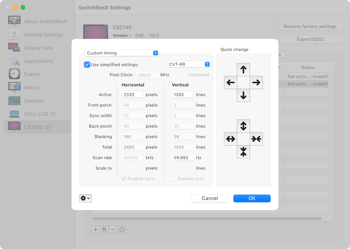Click the move left arrow in Quick change
This screenshot has width=350, height=249.
pyautogui.click(x=231, y=82)
